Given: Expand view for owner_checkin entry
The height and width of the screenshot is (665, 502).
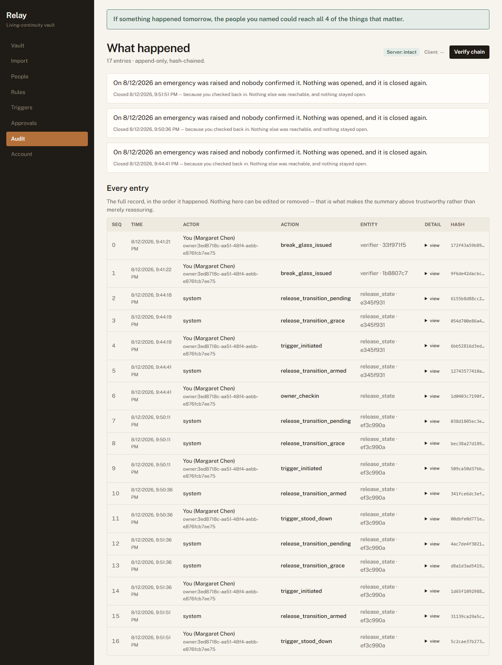Looking at the screenshot, I should 432,396.
